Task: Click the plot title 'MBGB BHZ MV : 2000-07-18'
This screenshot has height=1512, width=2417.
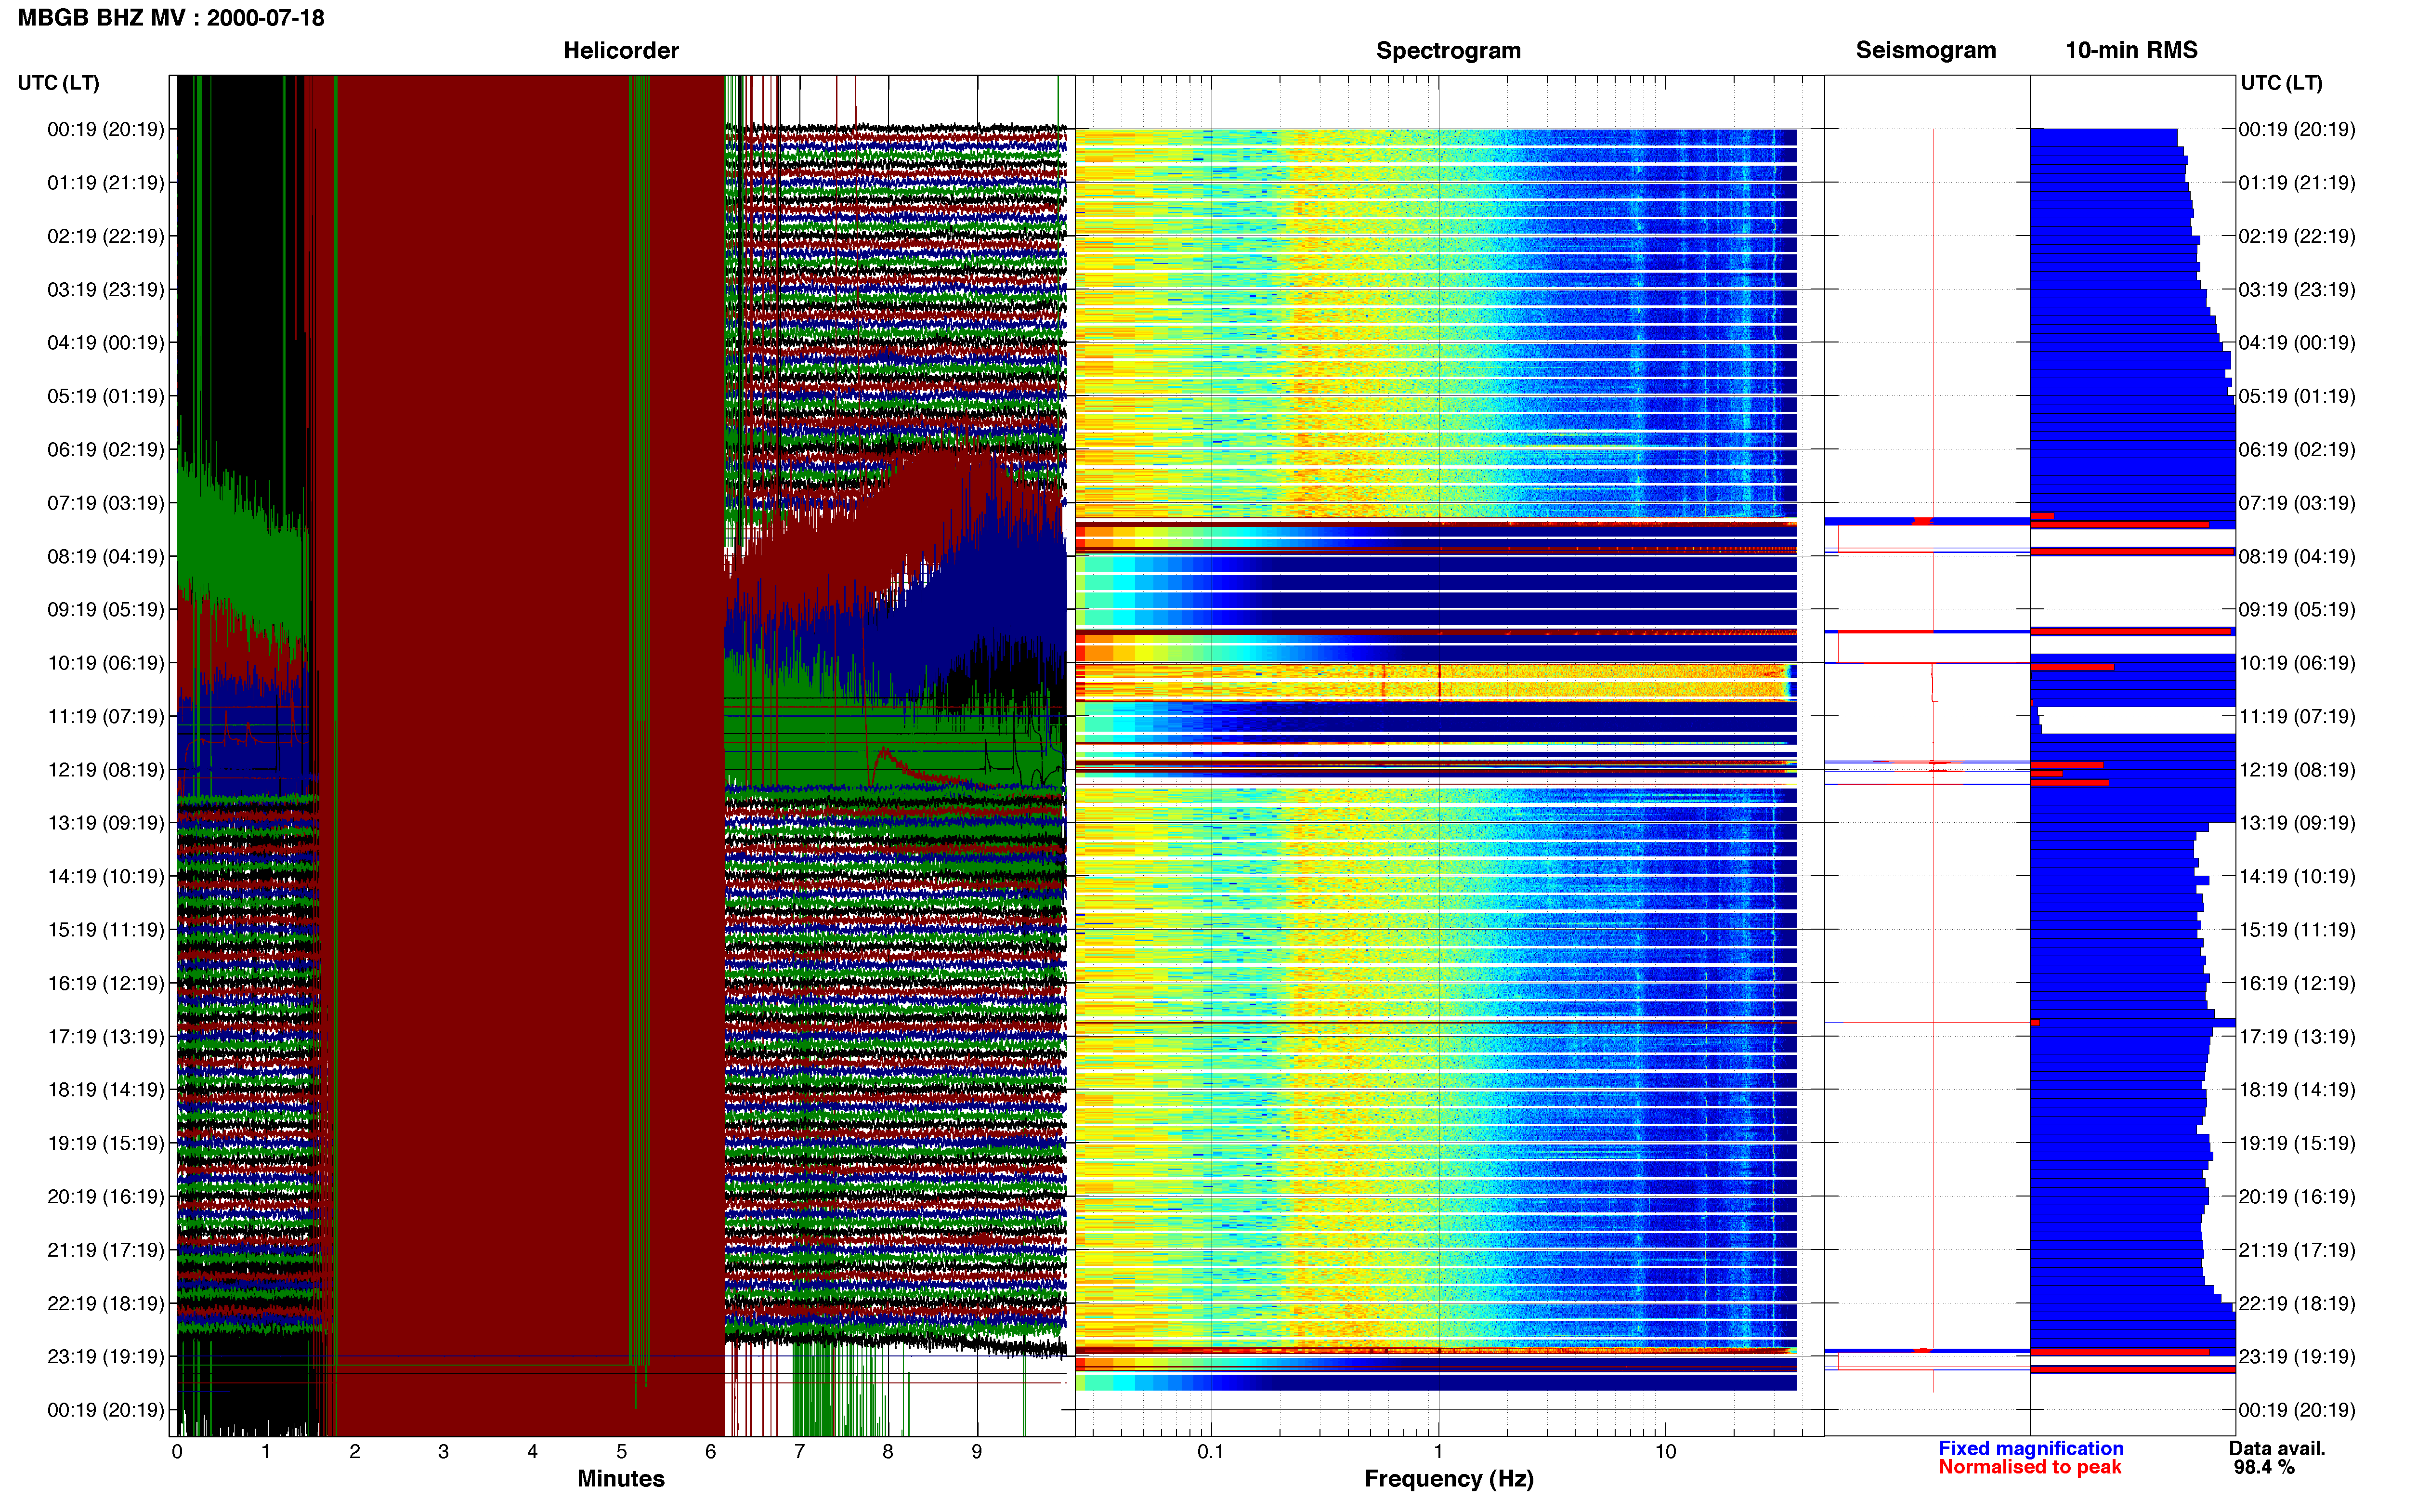Action: click(171, 18)
